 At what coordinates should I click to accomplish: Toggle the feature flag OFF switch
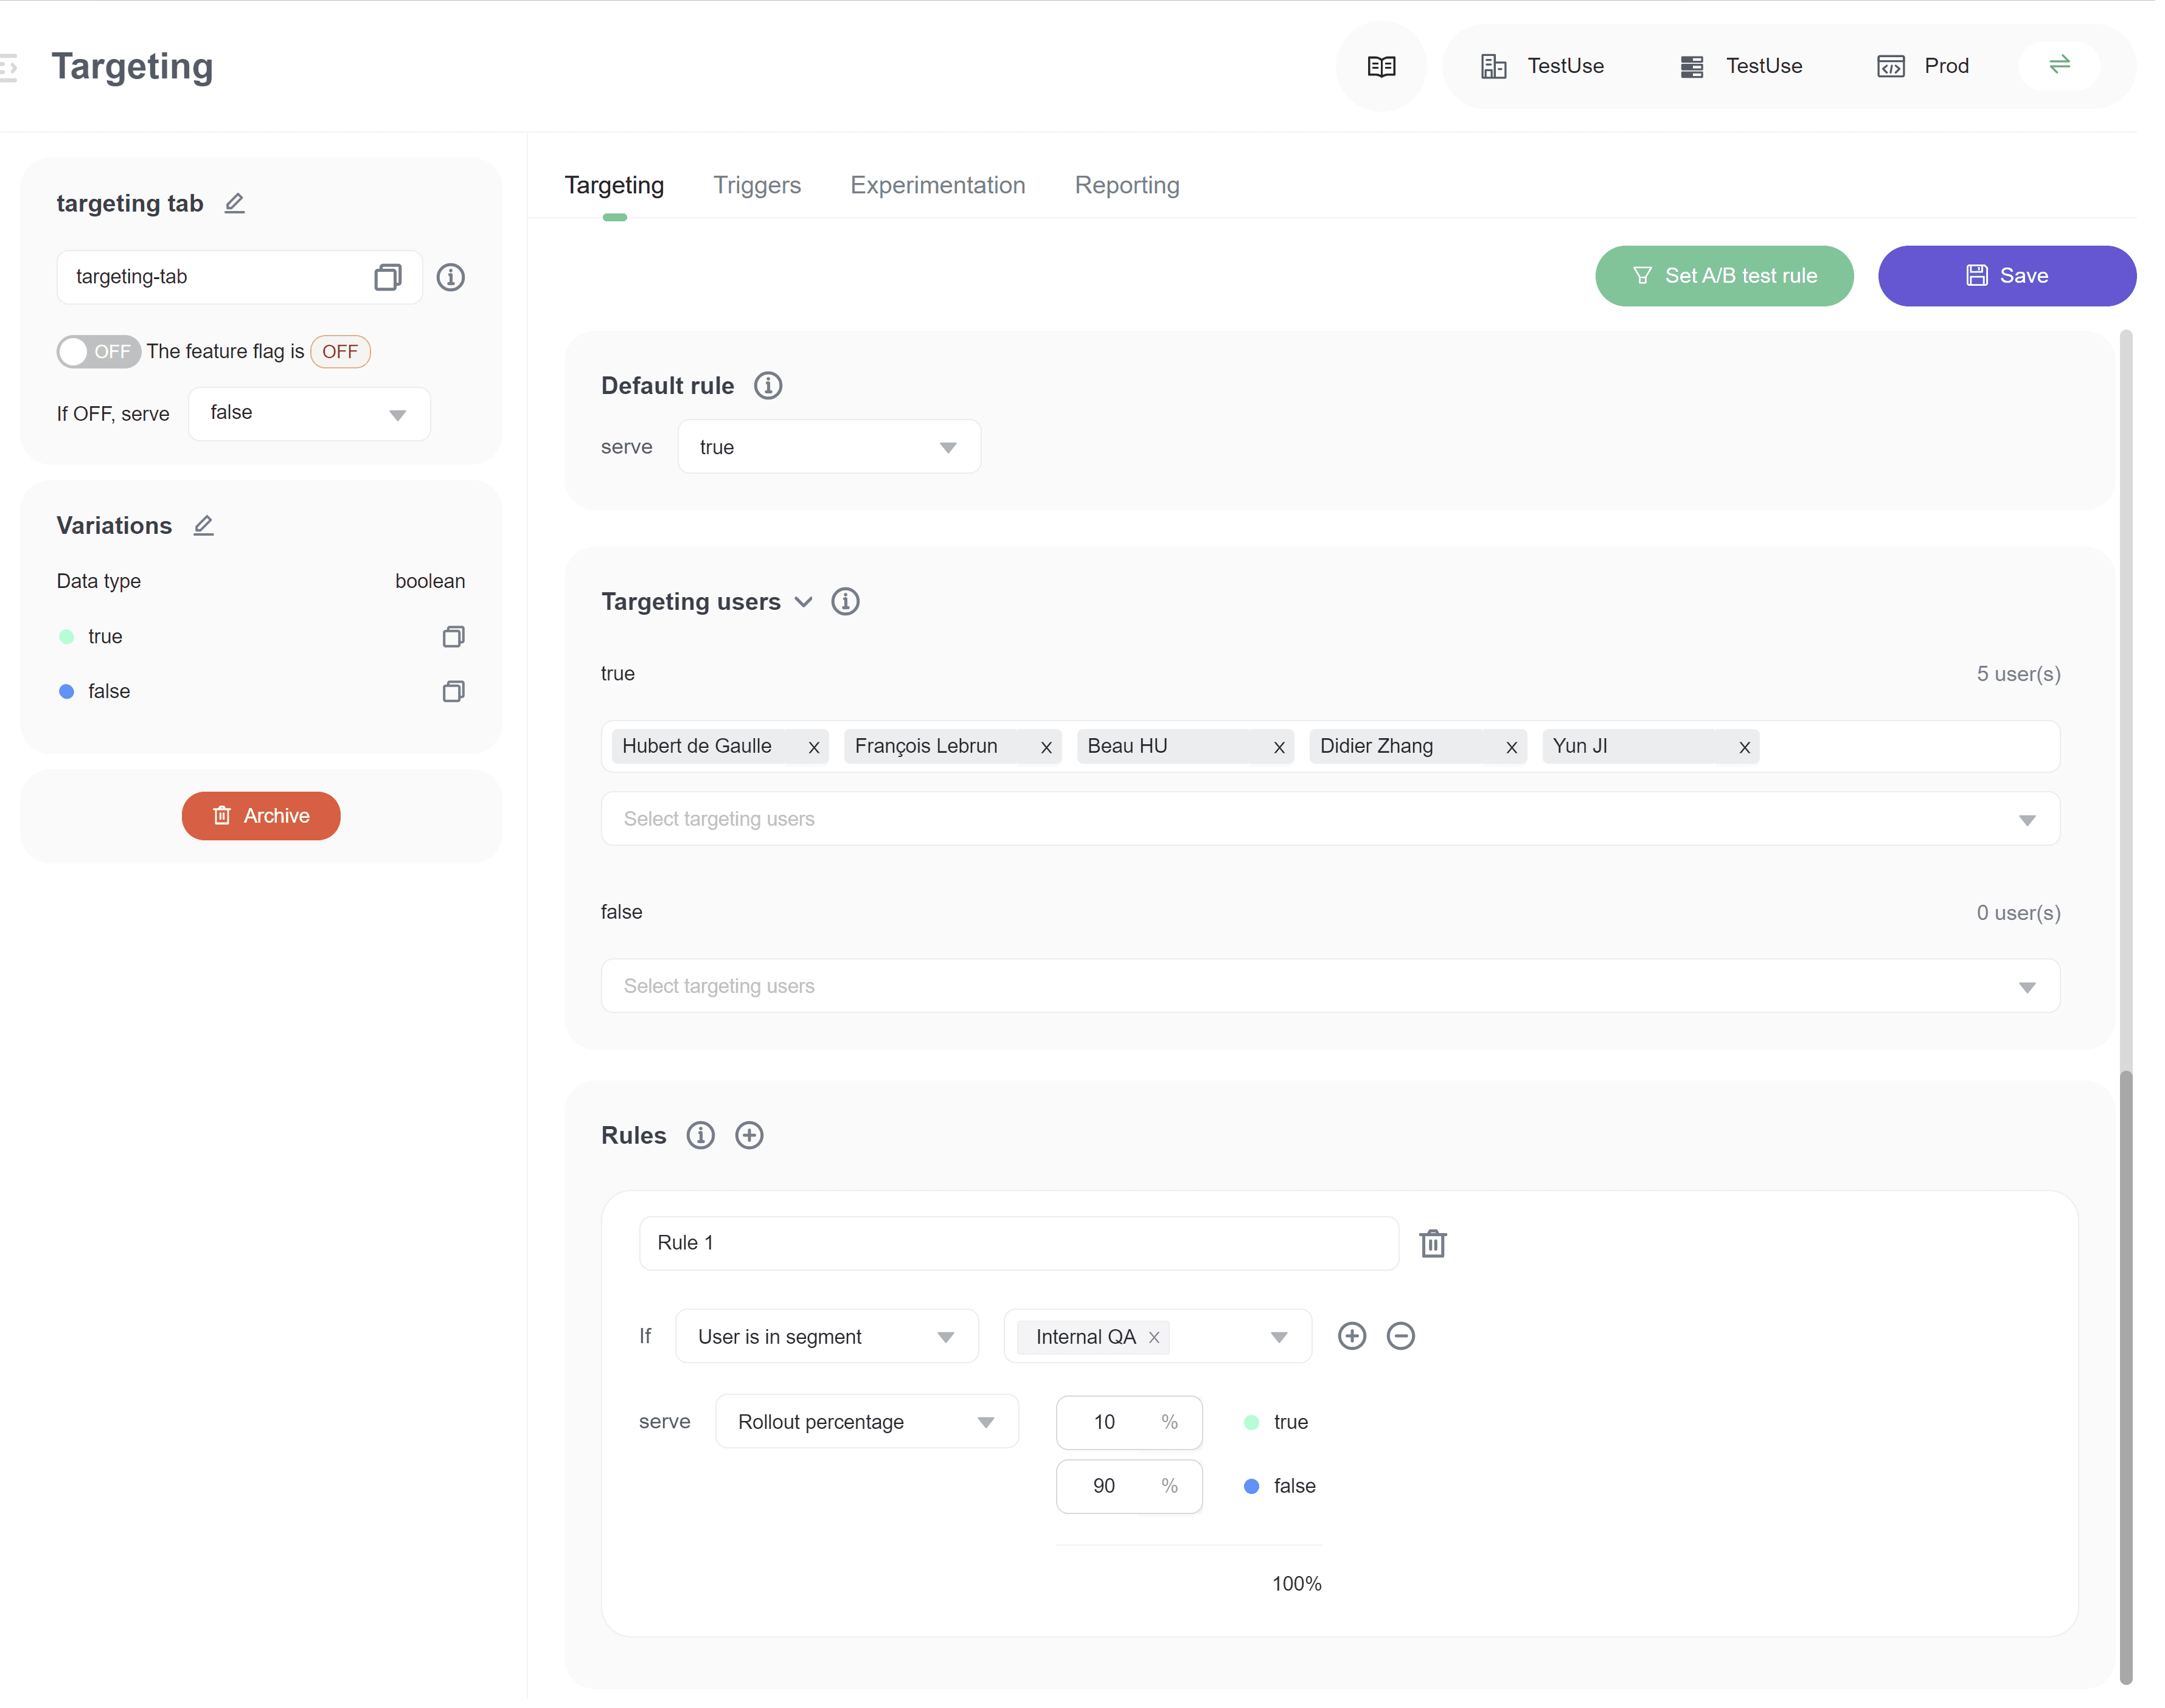pos(97,351)
